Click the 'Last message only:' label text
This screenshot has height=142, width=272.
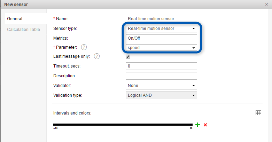tap(71, 56)
